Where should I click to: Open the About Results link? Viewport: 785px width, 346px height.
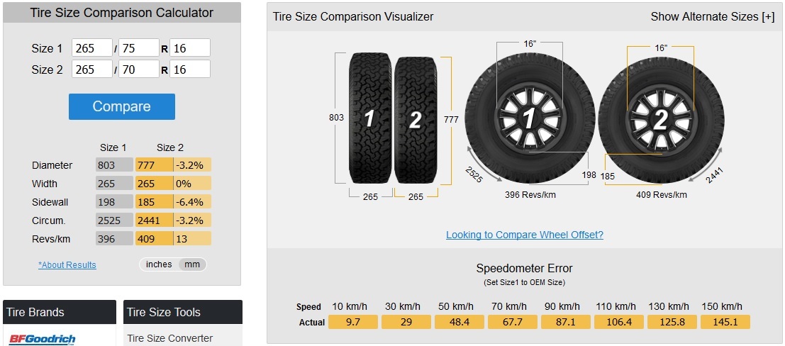(x=67, y=265)
